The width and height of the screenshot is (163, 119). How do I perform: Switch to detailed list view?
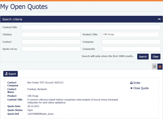click(x=160, y=66)
